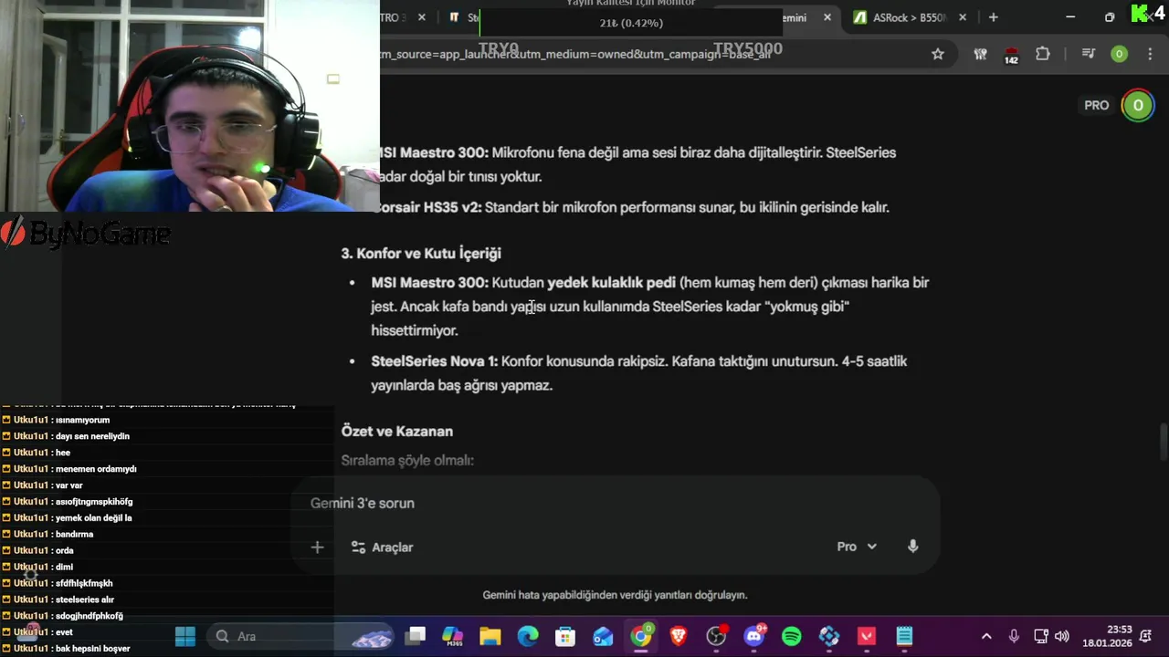
Task: Open the Chrome three-dot menu
Action: click(1150, 54)
